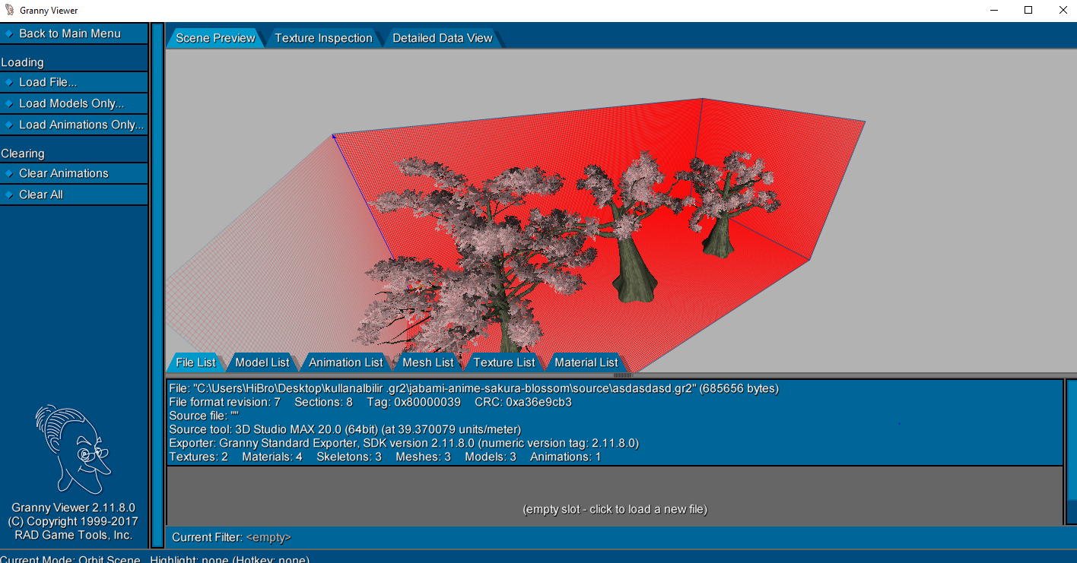Select the Animation List tab
The width and height of the screenshot is (1077, 563).
(346, 362)
